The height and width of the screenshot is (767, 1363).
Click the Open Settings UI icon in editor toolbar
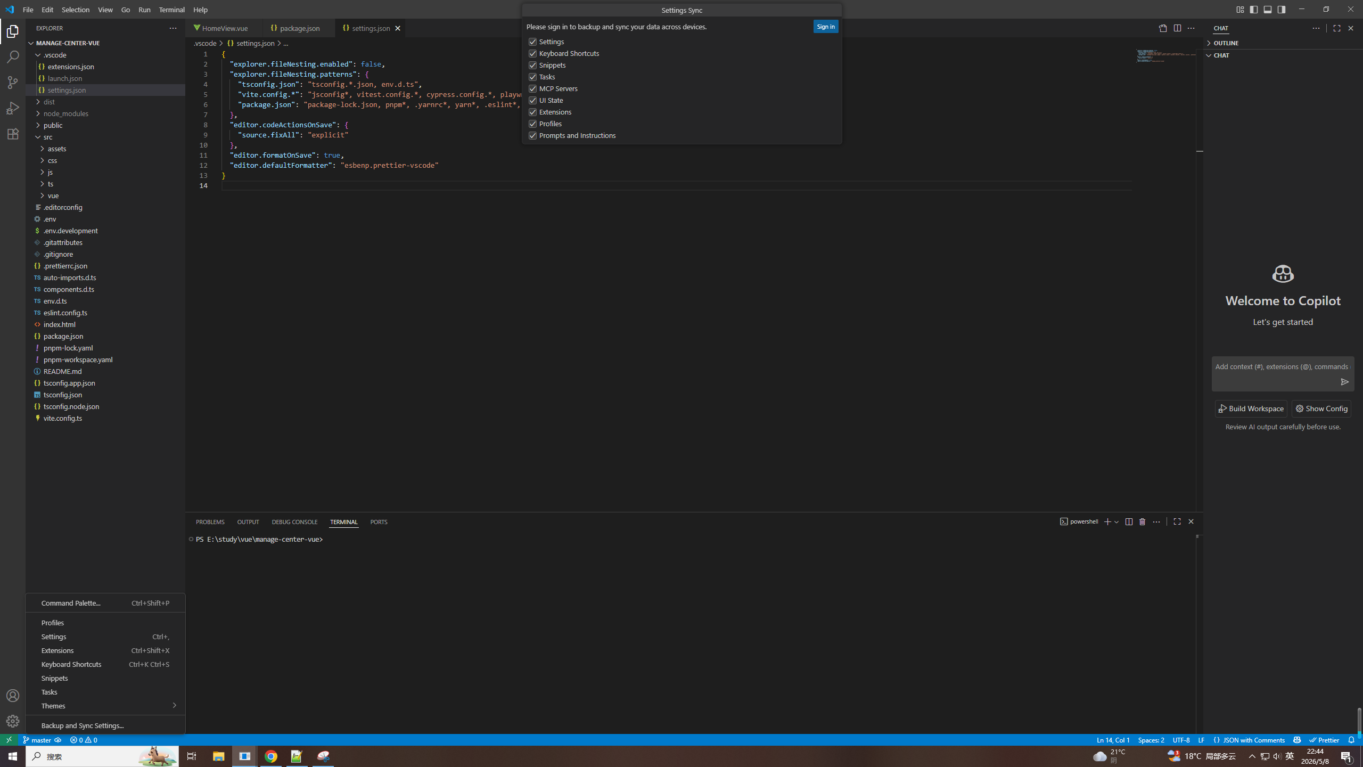click(1163, 28)
